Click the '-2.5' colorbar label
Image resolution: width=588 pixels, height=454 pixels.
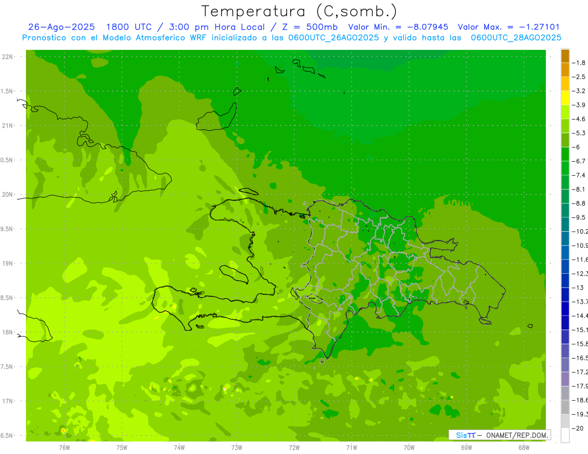580,77
